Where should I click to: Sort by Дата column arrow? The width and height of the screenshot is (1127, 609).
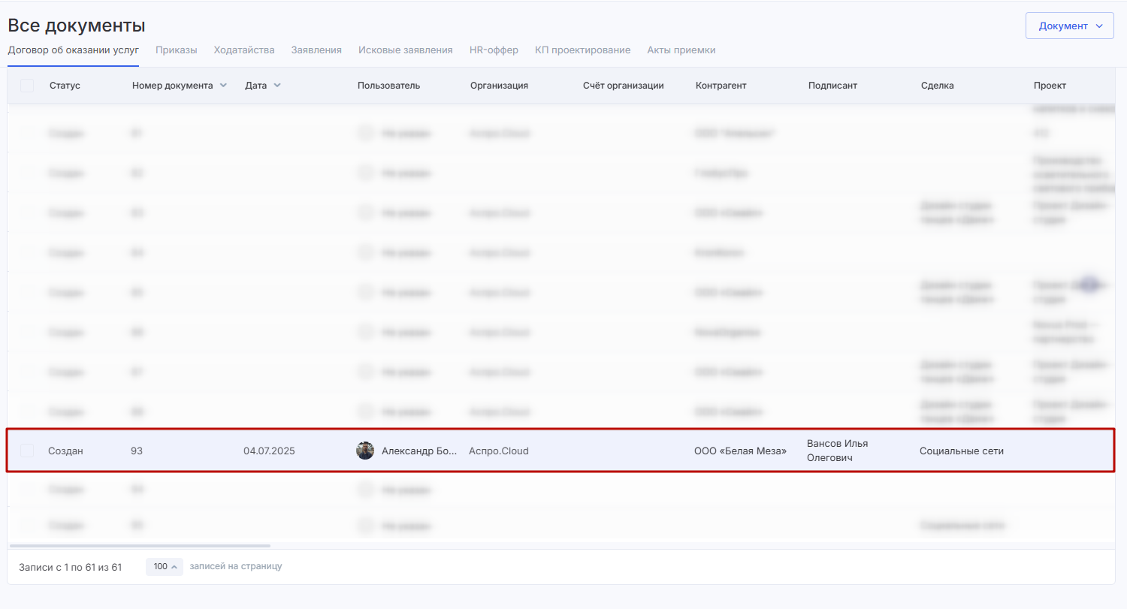pos(277,86)
